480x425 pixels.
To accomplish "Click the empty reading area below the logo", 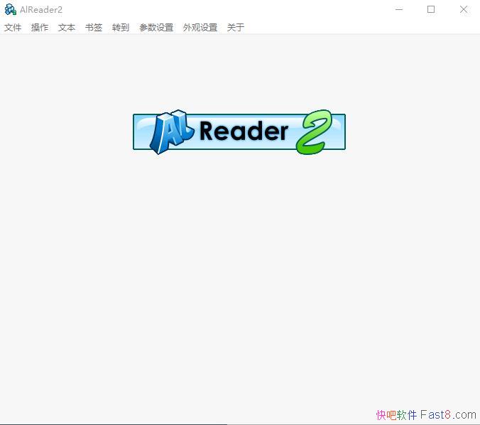I will click(x=239, y=284).
